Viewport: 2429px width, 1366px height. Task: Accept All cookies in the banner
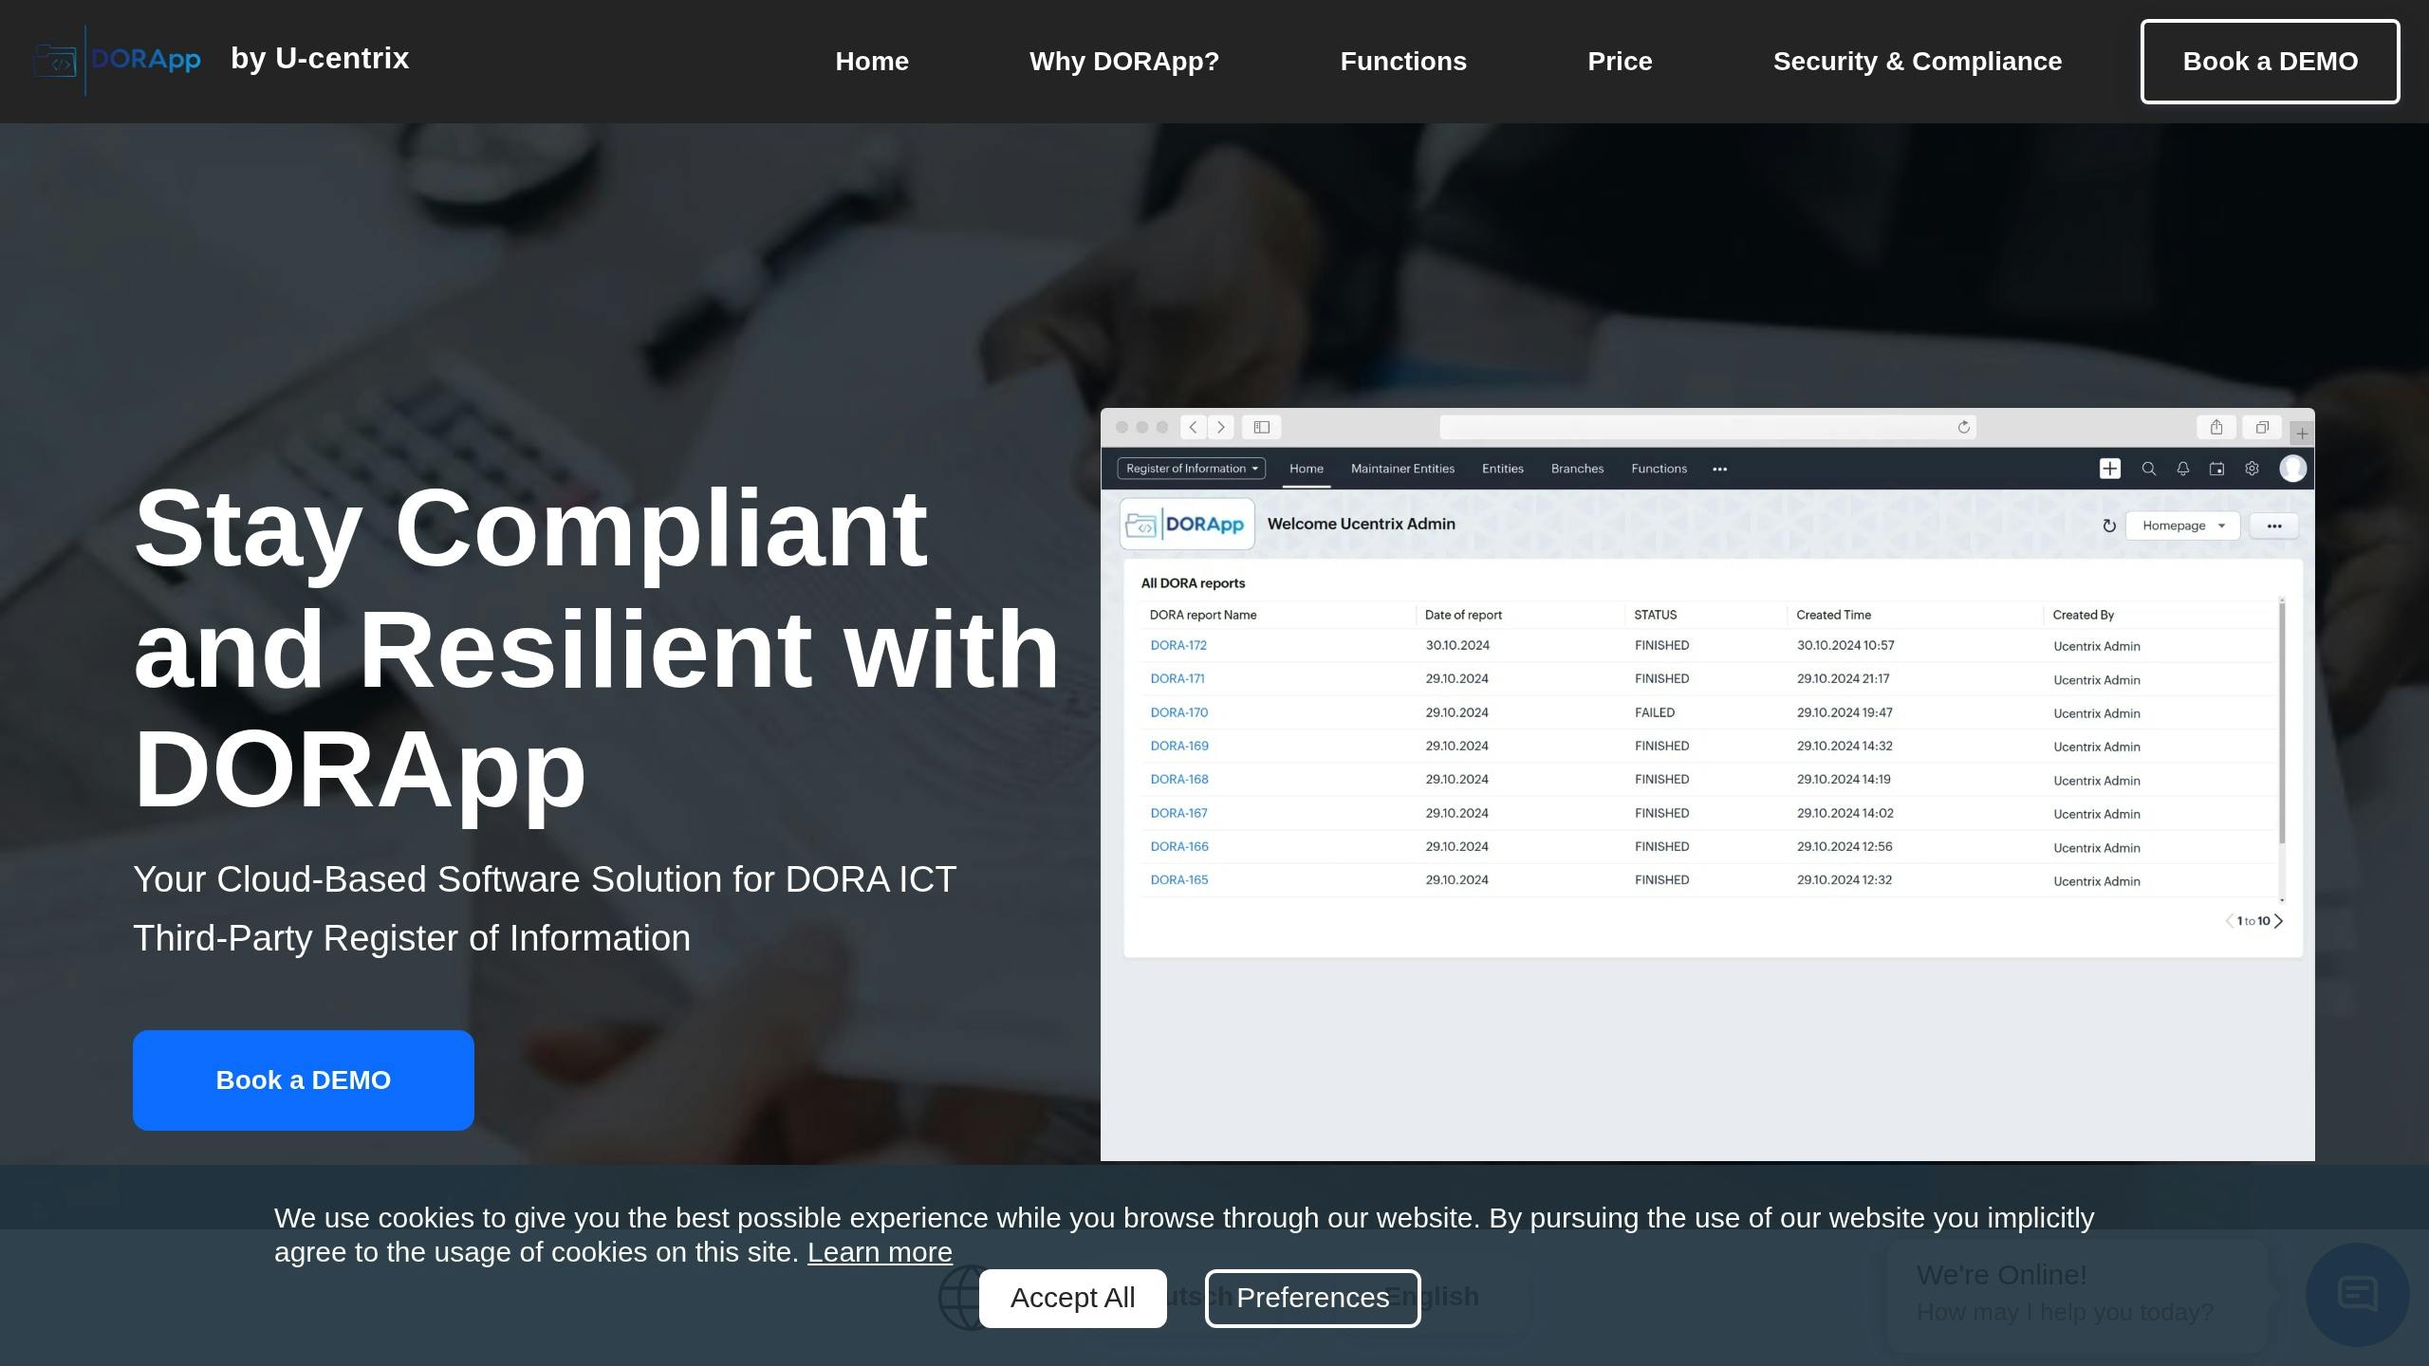click(1072, 1298)
